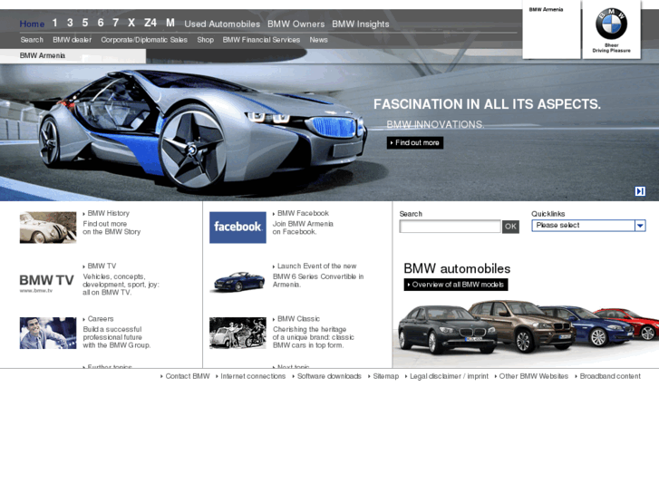This screenshot has height=494, width=659.
Task: Open the Quicklinks 'Please select' dropdown
Action: (x=588, y=226)
